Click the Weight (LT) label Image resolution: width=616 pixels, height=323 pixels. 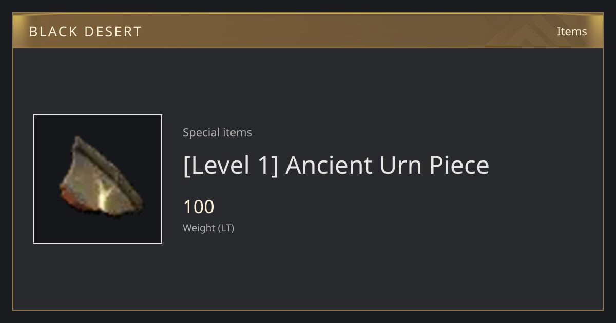pyautogui.click(x=208, y=228)
